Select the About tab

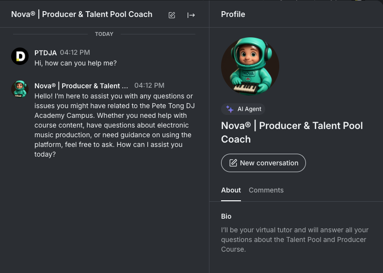point(231,190)
